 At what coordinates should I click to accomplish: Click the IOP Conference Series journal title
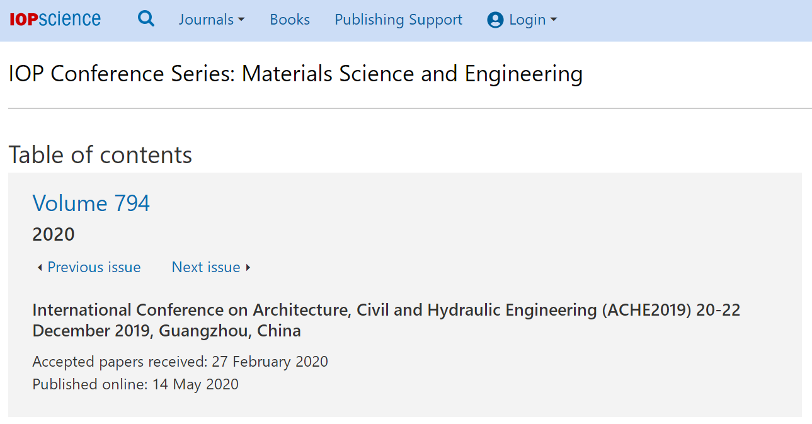(x=295, y=74)
